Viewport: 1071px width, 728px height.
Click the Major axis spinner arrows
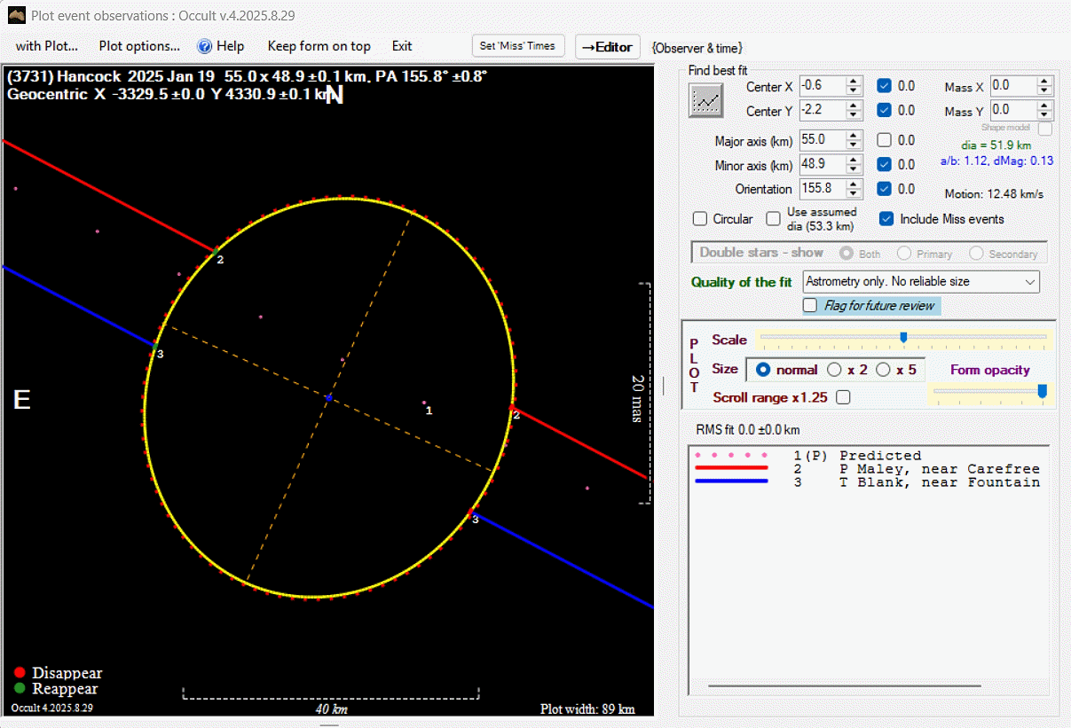pyautogui.click(x=854, y=140)
